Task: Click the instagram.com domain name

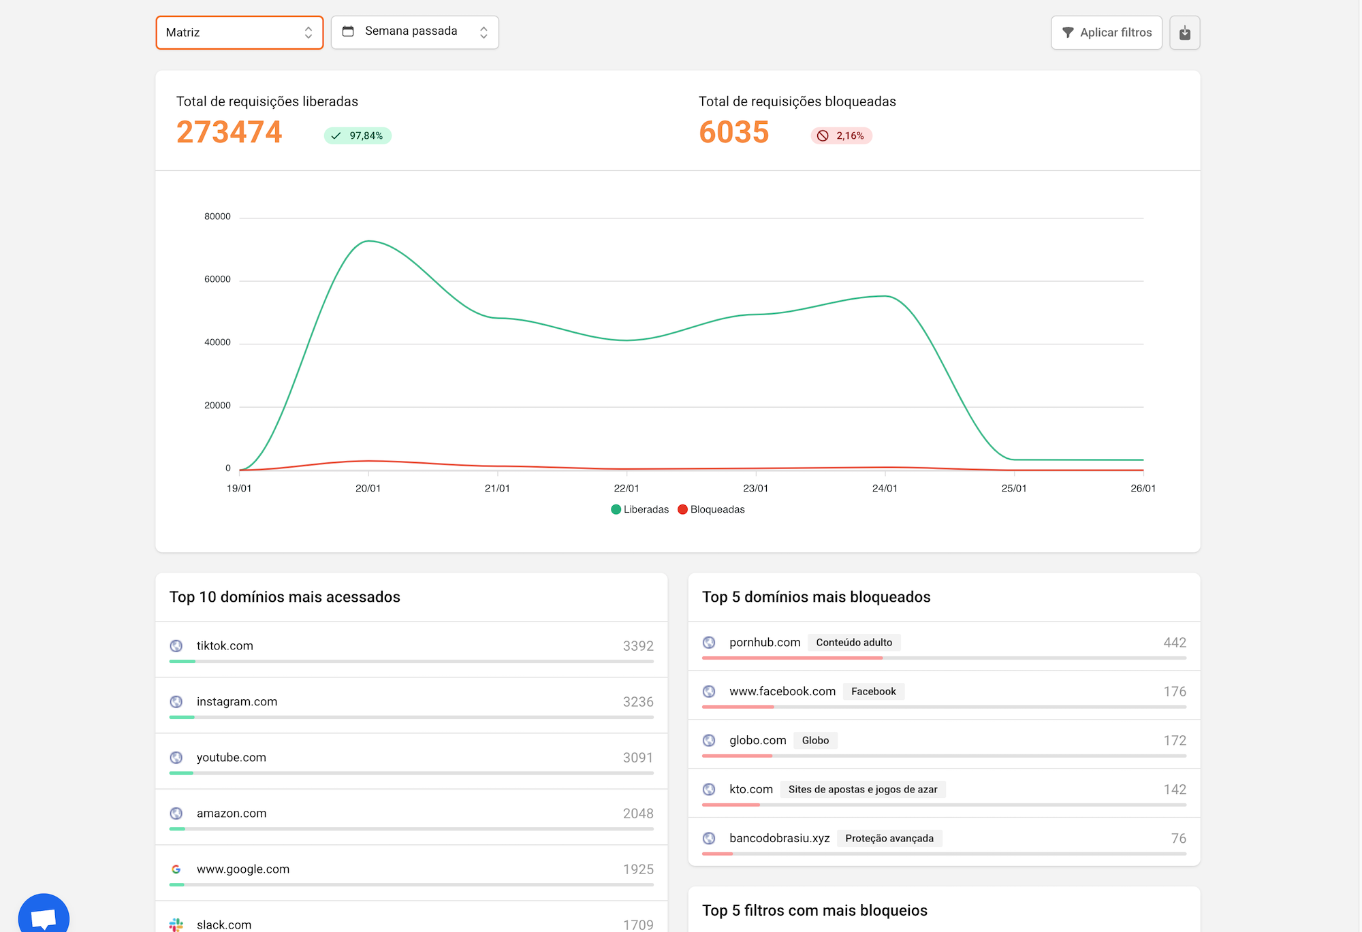Action: tap(237, 701)
